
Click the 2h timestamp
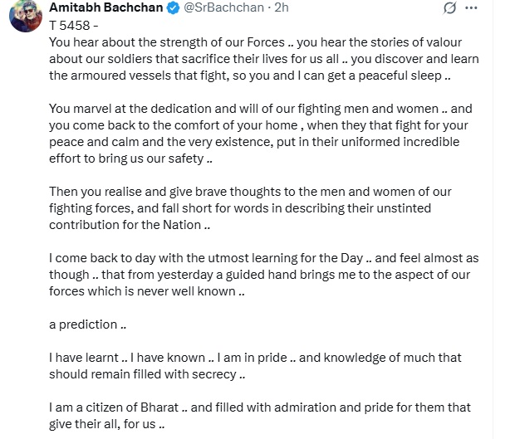click(282, 7)
